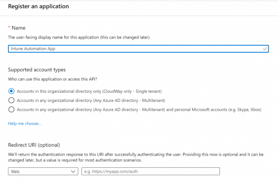The image size is (278, 182).
Task: Open the Web platform dropdown
Action: [43, 171]
